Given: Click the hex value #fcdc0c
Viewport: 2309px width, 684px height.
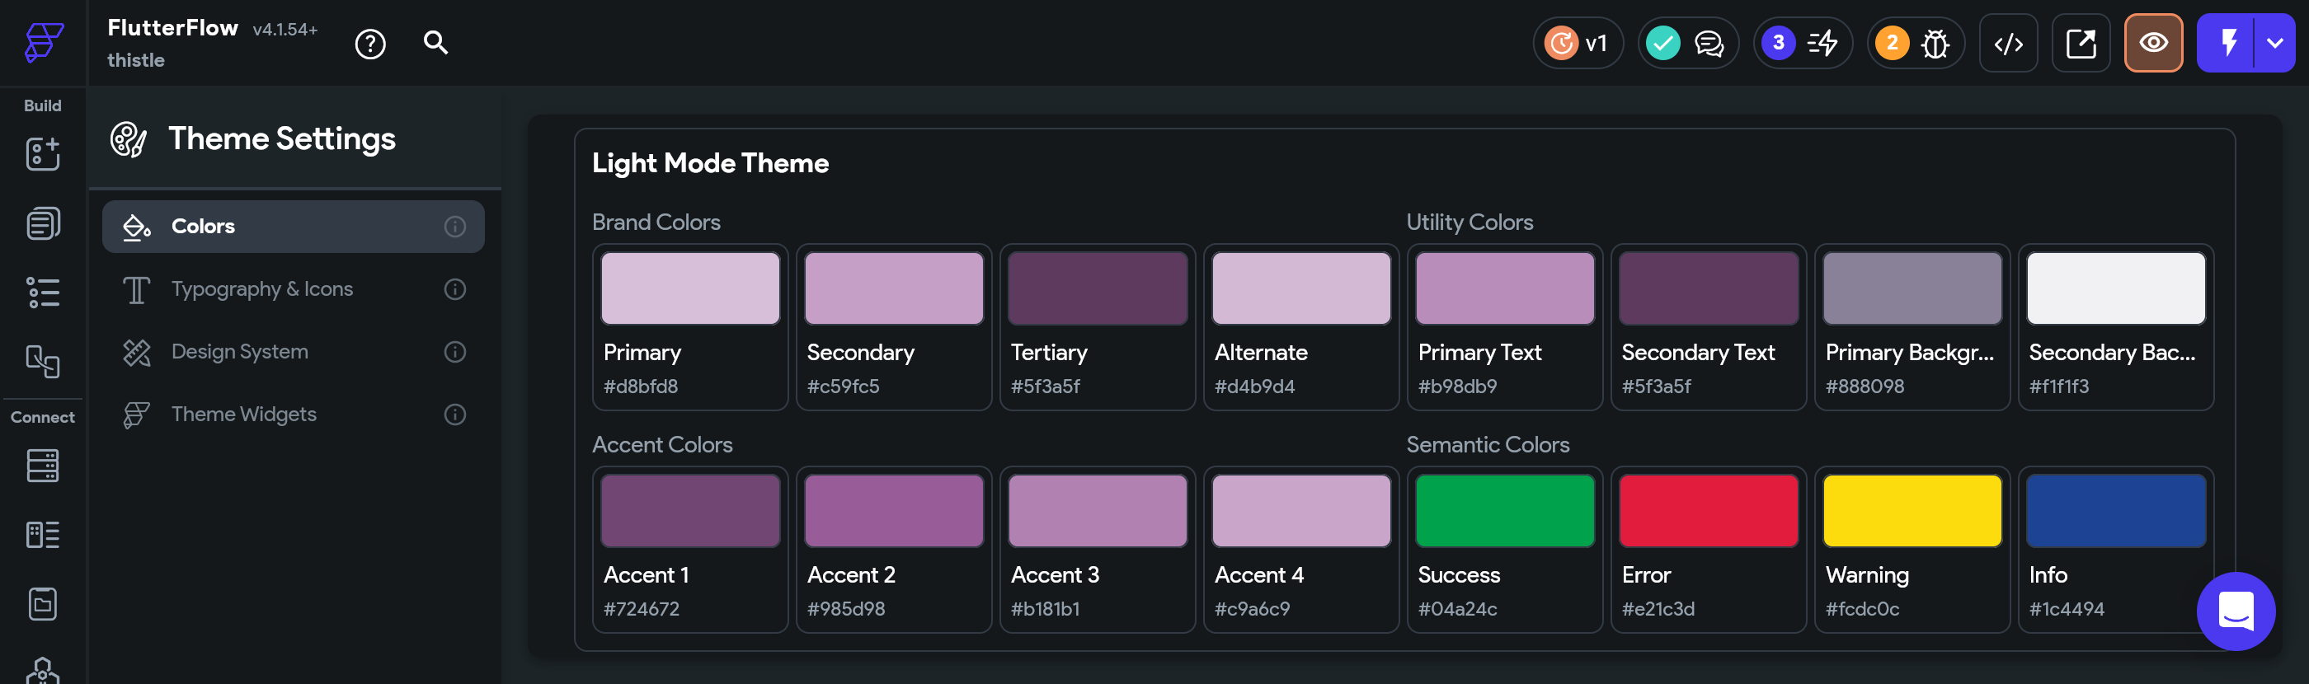Looking at the screenshot, I should click(x=1863, y=609).
